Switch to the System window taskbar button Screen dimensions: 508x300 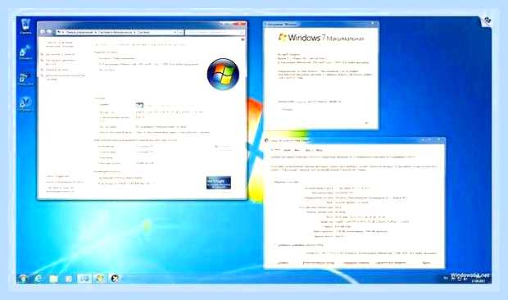pos(84,279)
